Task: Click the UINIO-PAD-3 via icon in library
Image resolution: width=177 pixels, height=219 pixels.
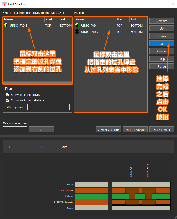Action: coord(6,26)
